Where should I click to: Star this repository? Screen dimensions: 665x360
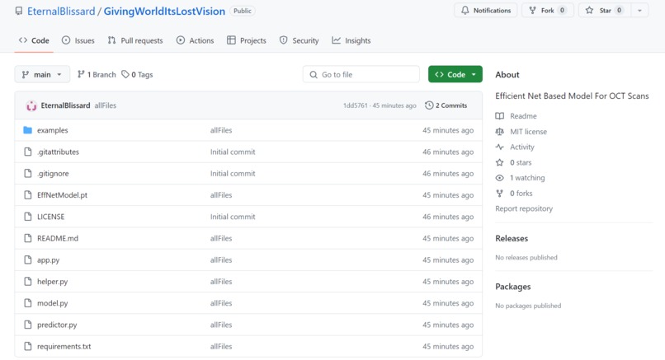605,10
